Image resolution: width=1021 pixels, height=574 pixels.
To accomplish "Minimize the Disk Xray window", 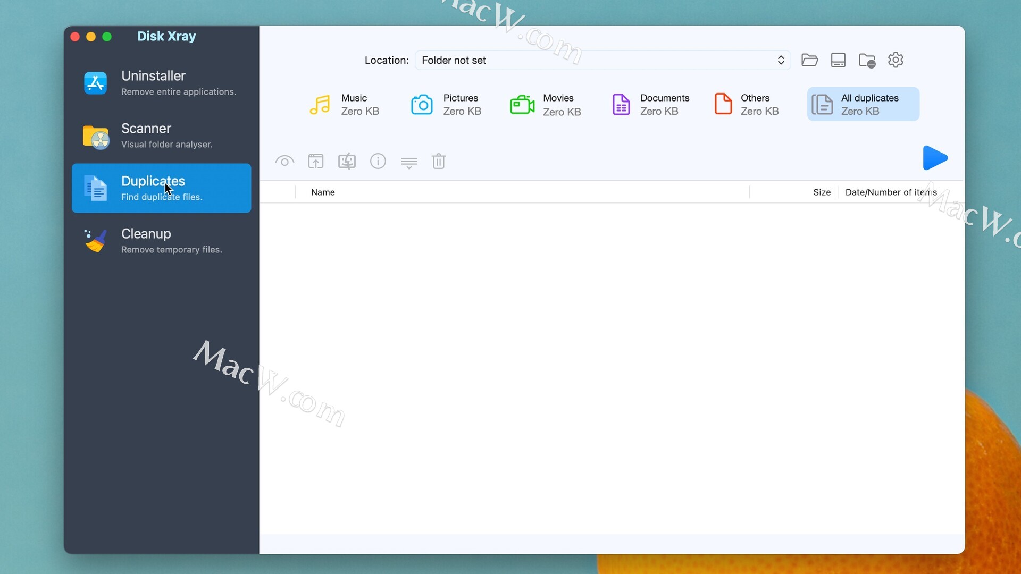I will tap(91, 37).
